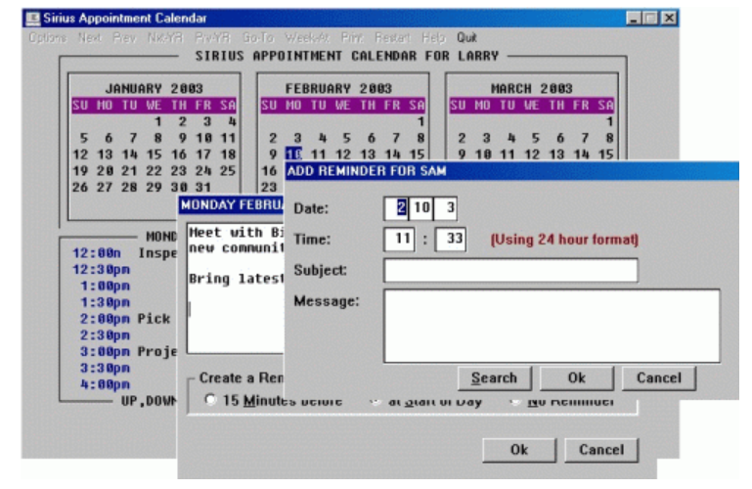Screen dimensions: 752x489
Task: Confirm with Ok in Add Reminder dialog
Action: click(577, 378)
